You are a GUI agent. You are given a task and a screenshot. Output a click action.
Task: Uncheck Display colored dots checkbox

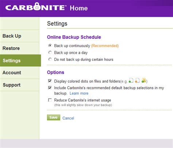(50, 81)
